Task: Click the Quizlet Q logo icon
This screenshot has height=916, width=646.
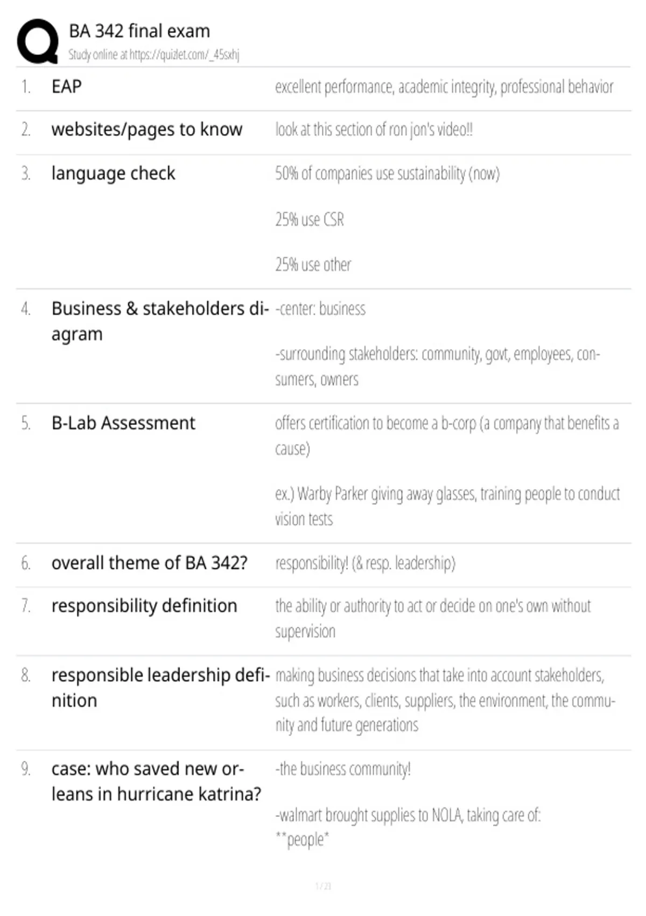Action: point(38,41)
